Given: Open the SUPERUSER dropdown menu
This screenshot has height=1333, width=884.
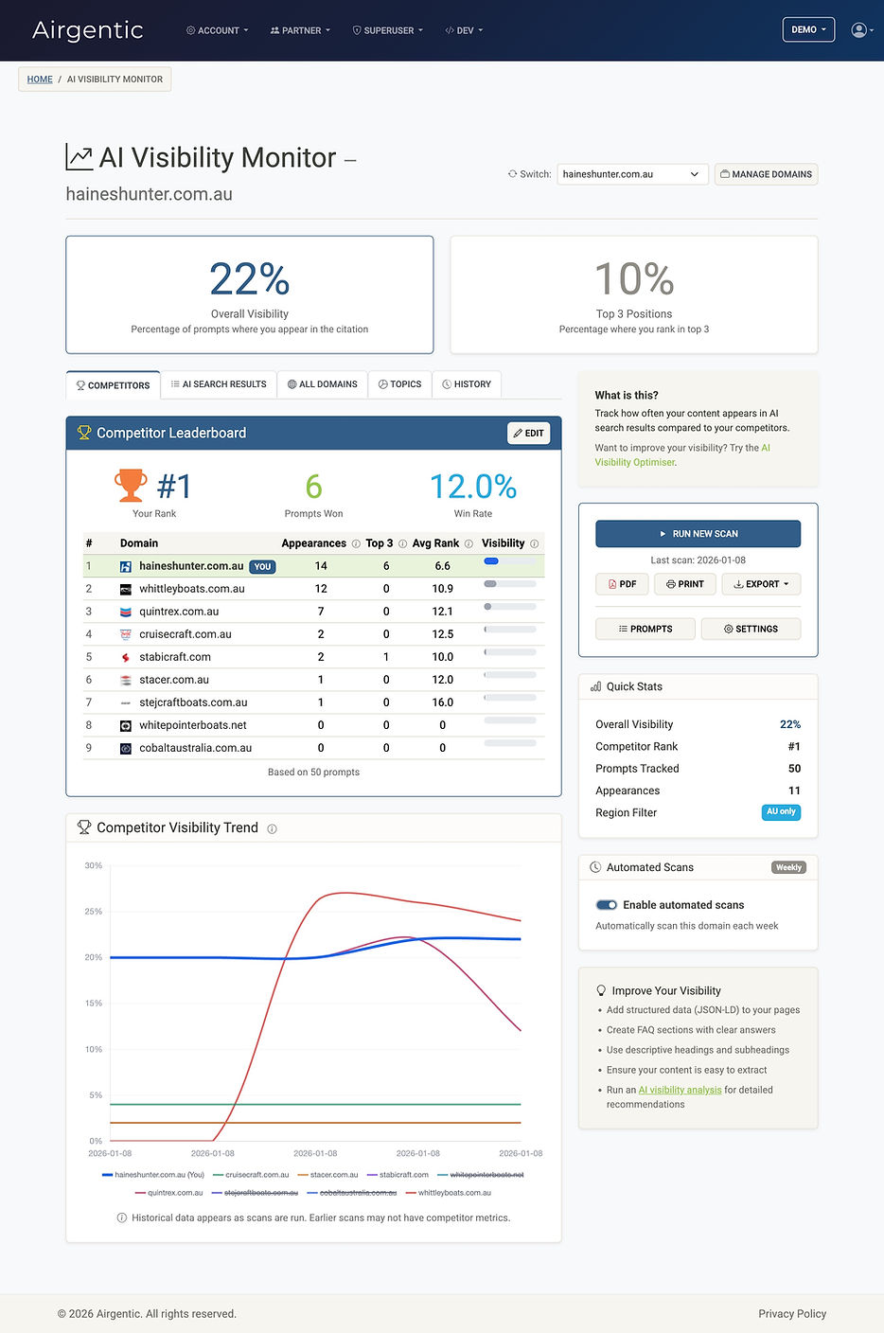Looking at the screenshot, I should (x=387, y=30).
